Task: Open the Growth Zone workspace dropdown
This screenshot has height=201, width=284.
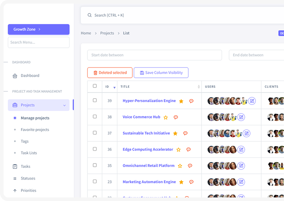Action: [39, 29]
